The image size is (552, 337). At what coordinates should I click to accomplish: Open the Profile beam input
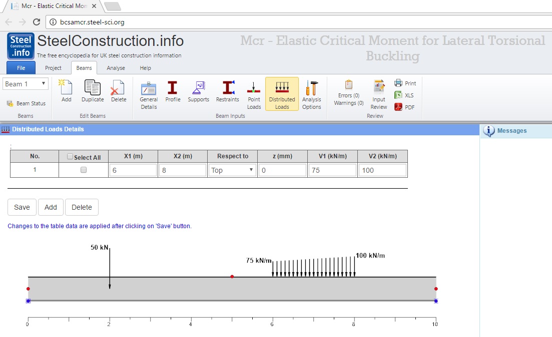[173, 92]
